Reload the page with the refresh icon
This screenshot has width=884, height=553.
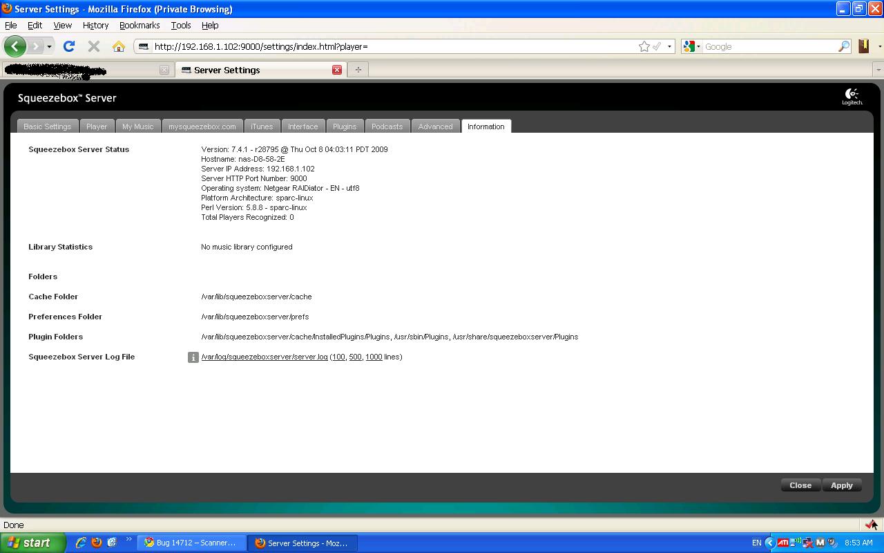point(68,46)
